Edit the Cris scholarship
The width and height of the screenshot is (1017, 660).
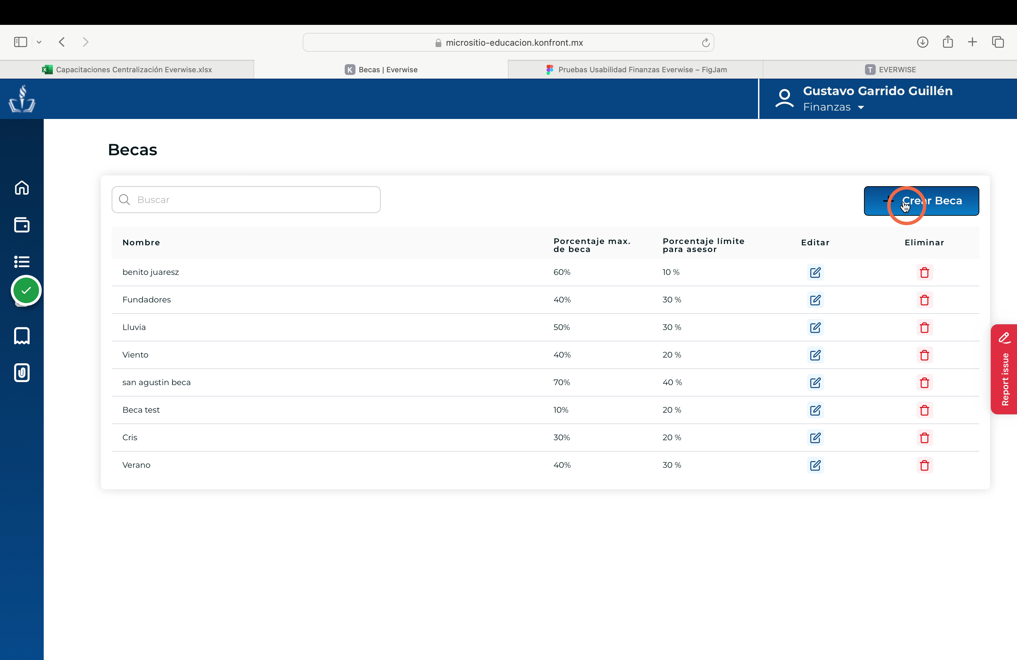pyautogui.click(x=815, y=438)
